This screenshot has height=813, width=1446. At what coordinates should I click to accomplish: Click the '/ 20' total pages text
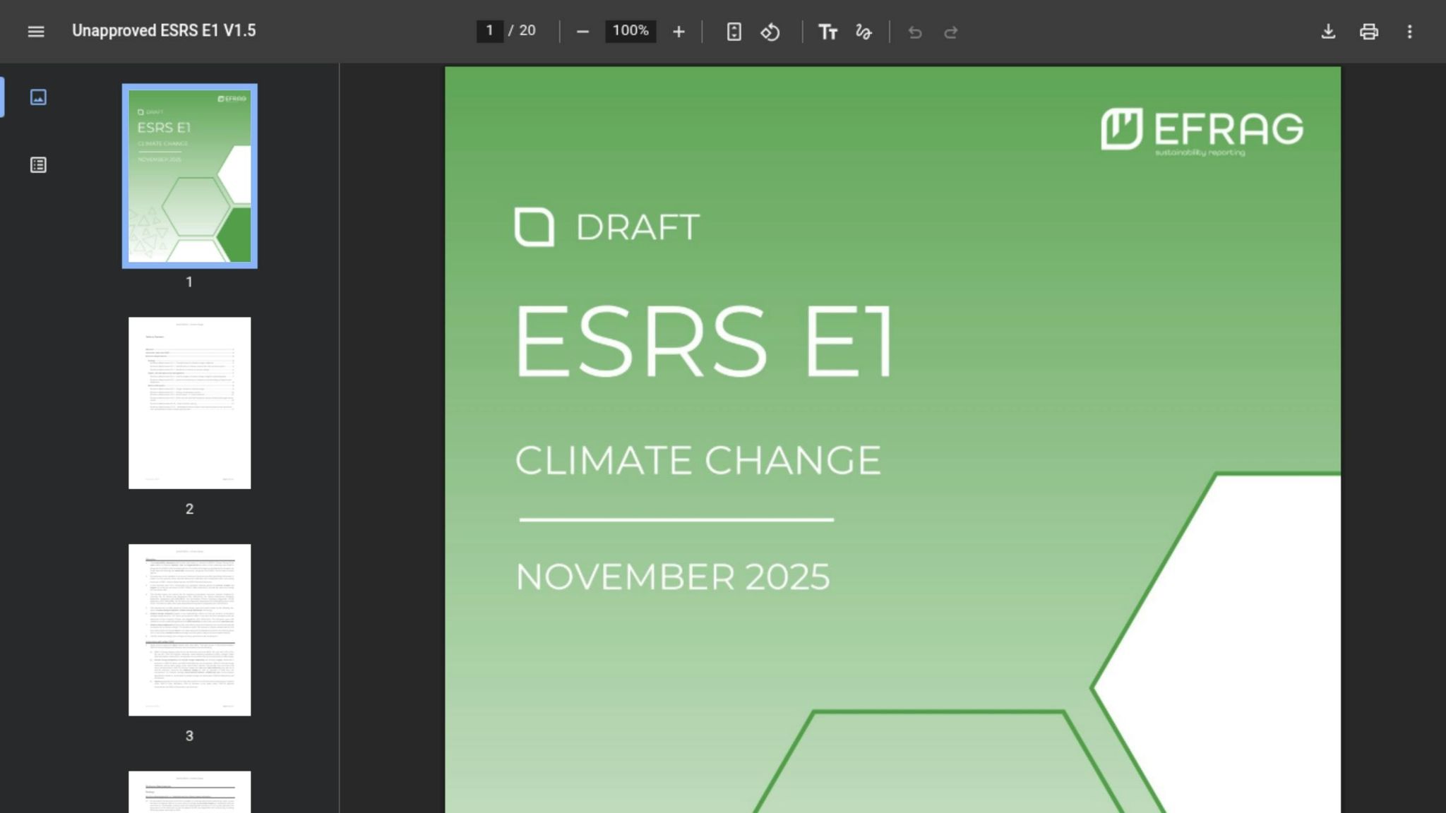(522, 31)
